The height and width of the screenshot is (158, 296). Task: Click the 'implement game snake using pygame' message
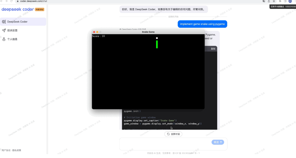coord(202,24)
